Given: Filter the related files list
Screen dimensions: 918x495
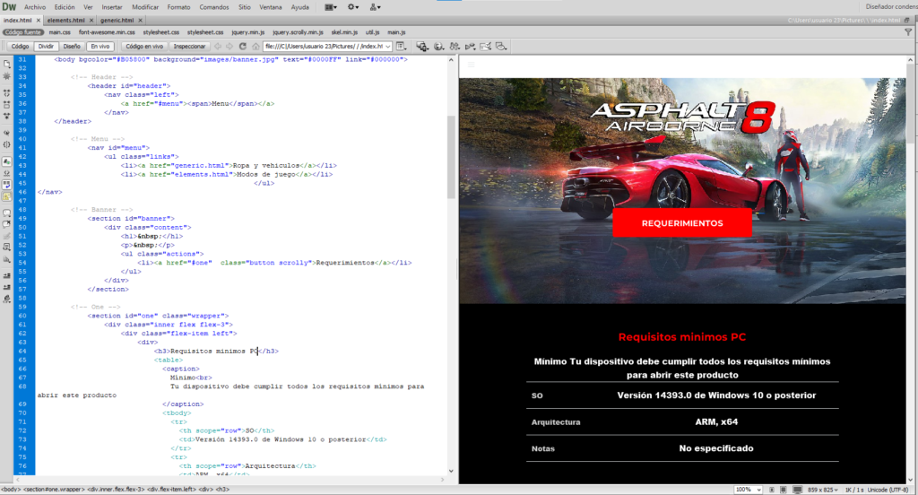Looking at the screenshot, I should (908, 33).
